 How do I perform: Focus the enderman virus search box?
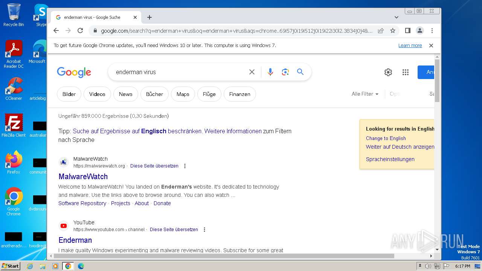(x=179, y=72)
